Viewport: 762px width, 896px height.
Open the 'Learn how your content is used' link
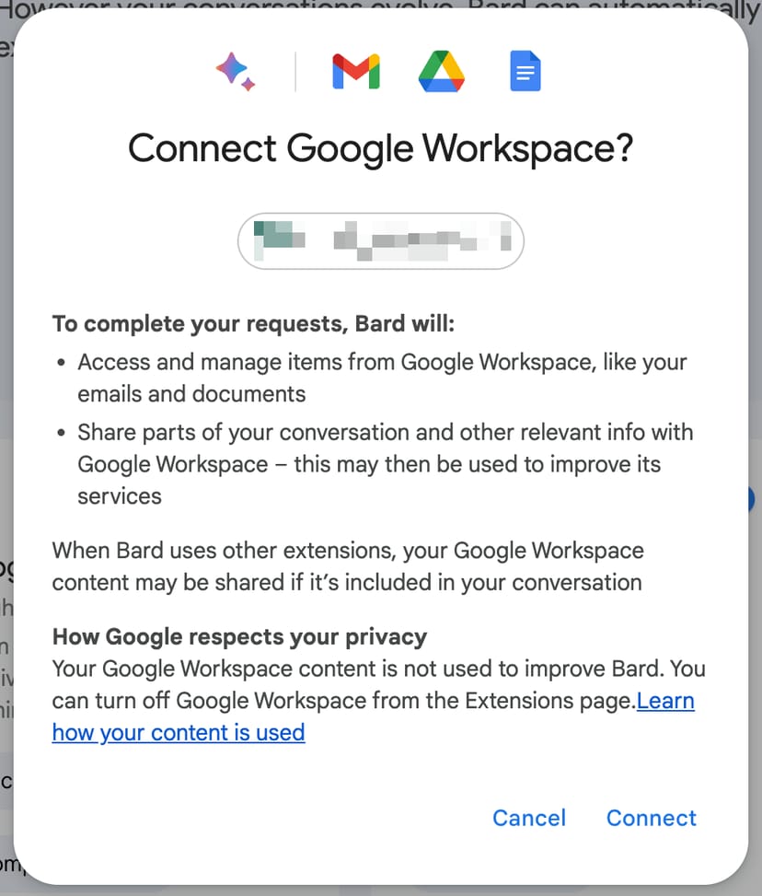coord(178,732)
